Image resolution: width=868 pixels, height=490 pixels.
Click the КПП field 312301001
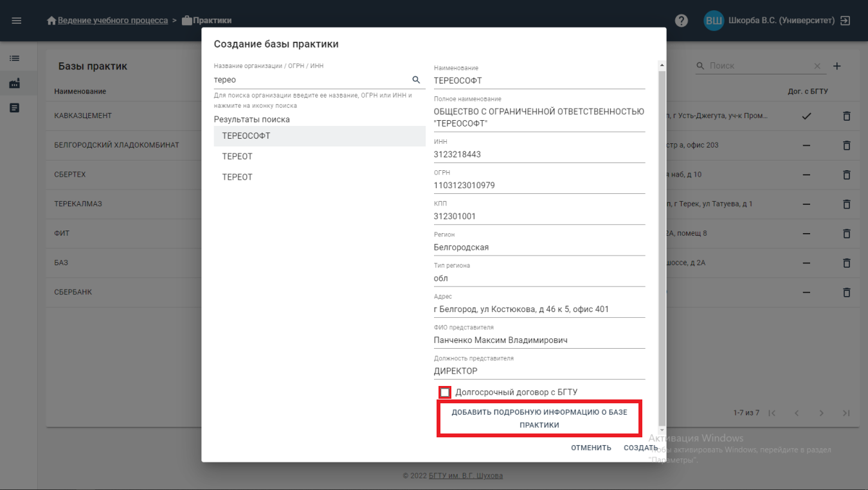[539, 216]
